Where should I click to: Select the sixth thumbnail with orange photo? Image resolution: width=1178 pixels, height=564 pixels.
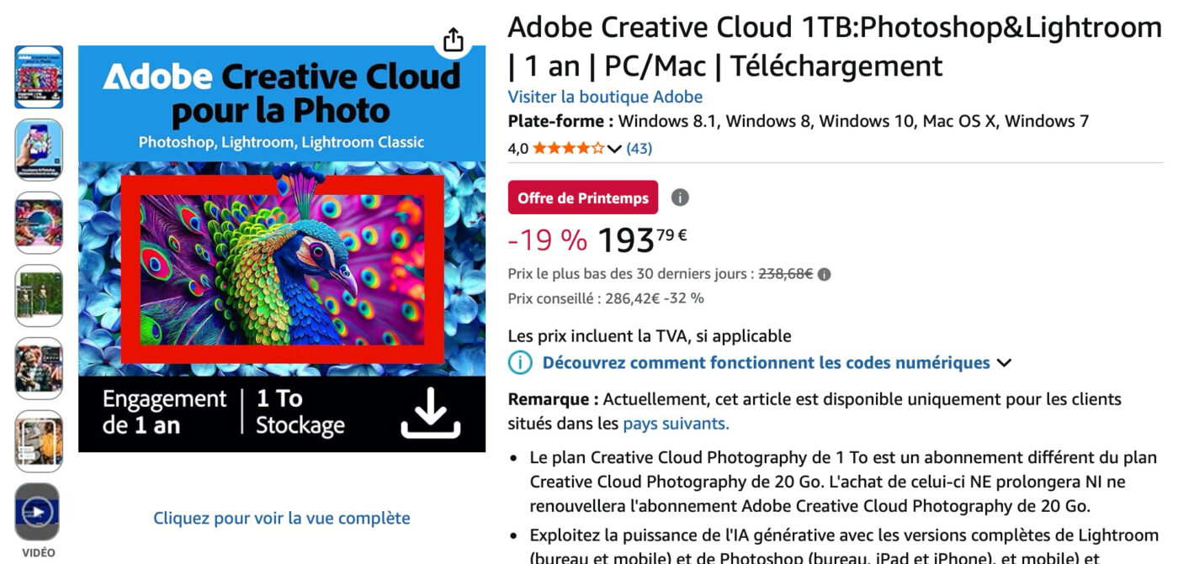[38, 440]
